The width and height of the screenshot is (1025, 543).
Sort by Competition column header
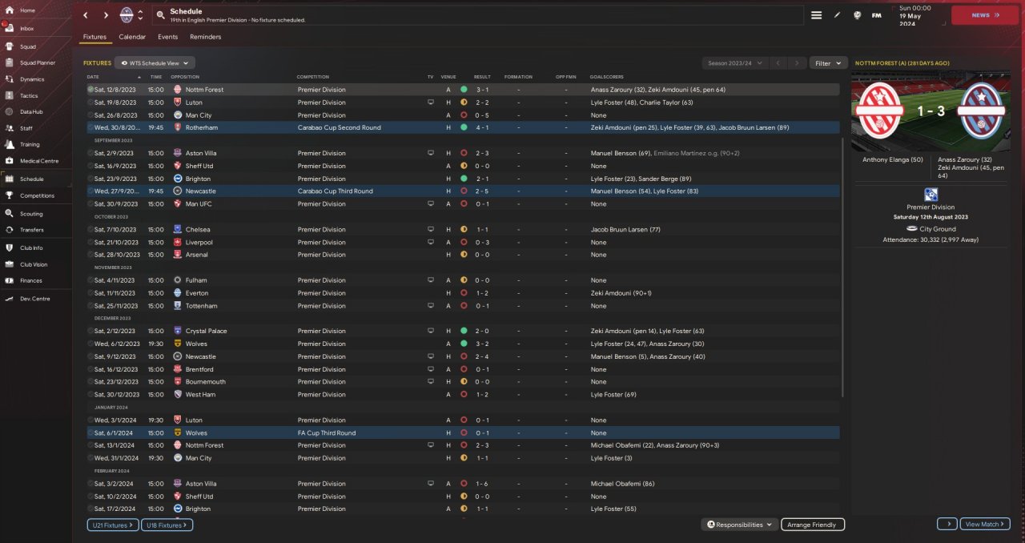click(312, 77)
